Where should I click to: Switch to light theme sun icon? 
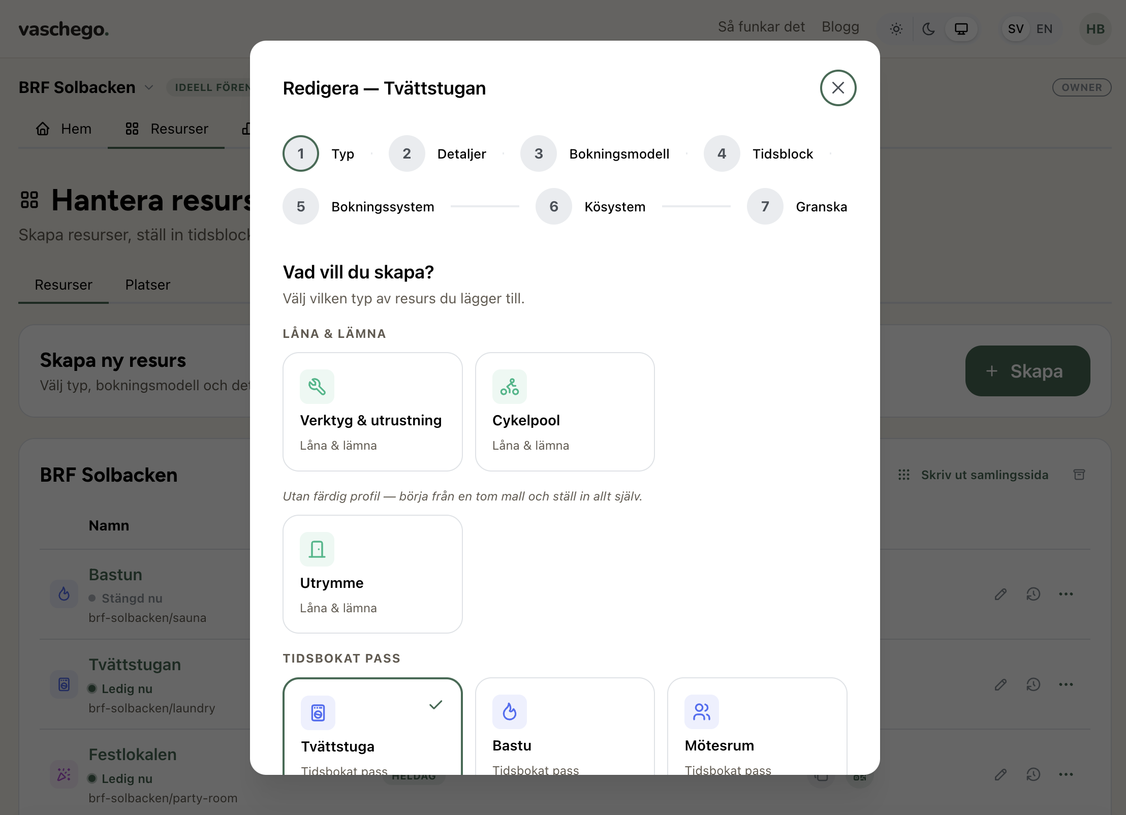click(896, 29)
